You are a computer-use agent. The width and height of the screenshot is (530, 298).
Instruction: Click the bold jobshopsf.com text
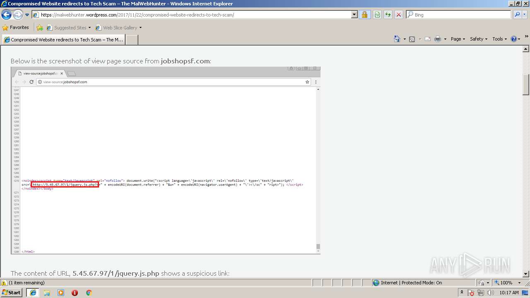click(x=185, y=61)
